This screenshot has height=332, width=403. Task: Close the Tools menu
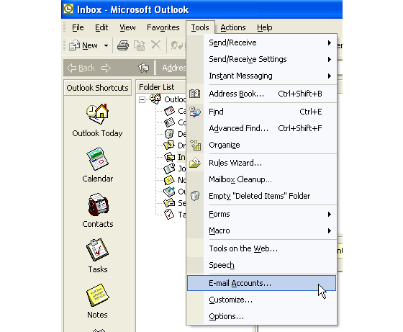point(200,27)
